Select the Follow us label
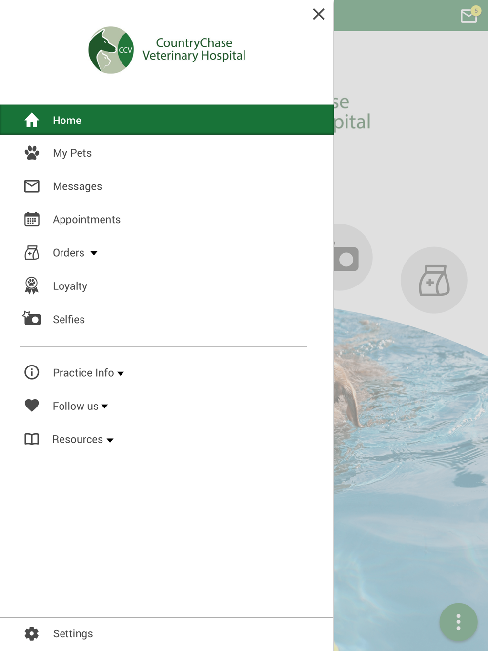The height and width of the screenshot is (651, 488). pyautogui.click(x=75, y=406)
